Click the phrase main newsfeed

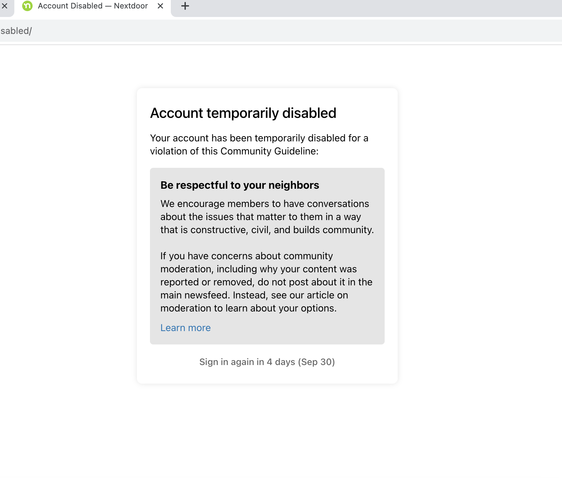[x=195, y=295]
